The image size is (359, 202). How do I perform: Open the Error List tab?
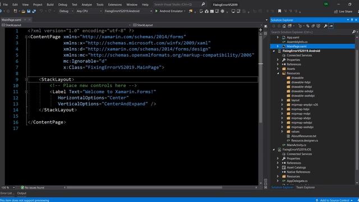(x=7, y=193)
